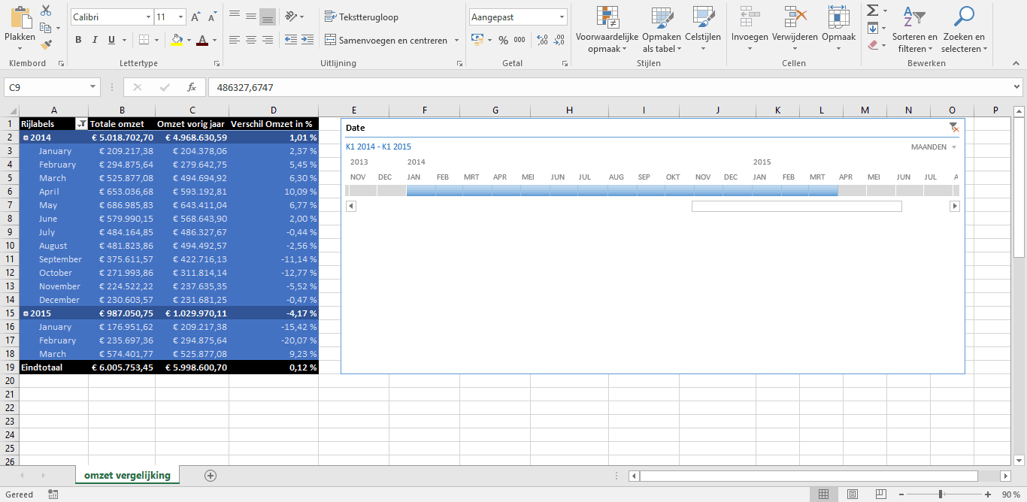Open Zoeken en selecteren menu
The width and height of the screenshot is (1027, 502).
point(963,30)
